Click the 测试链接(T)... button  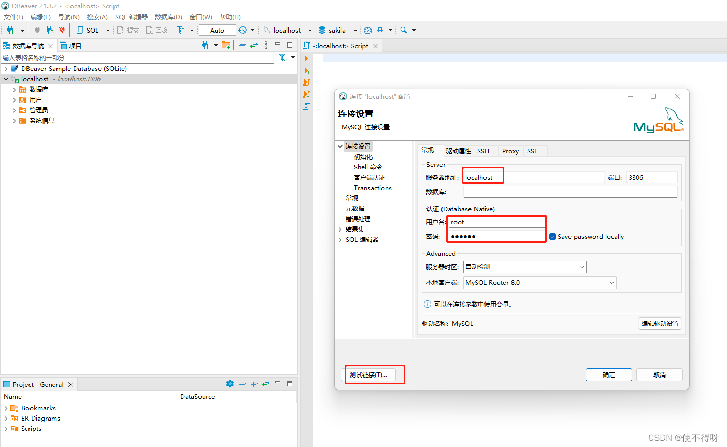tap(368, 374)
